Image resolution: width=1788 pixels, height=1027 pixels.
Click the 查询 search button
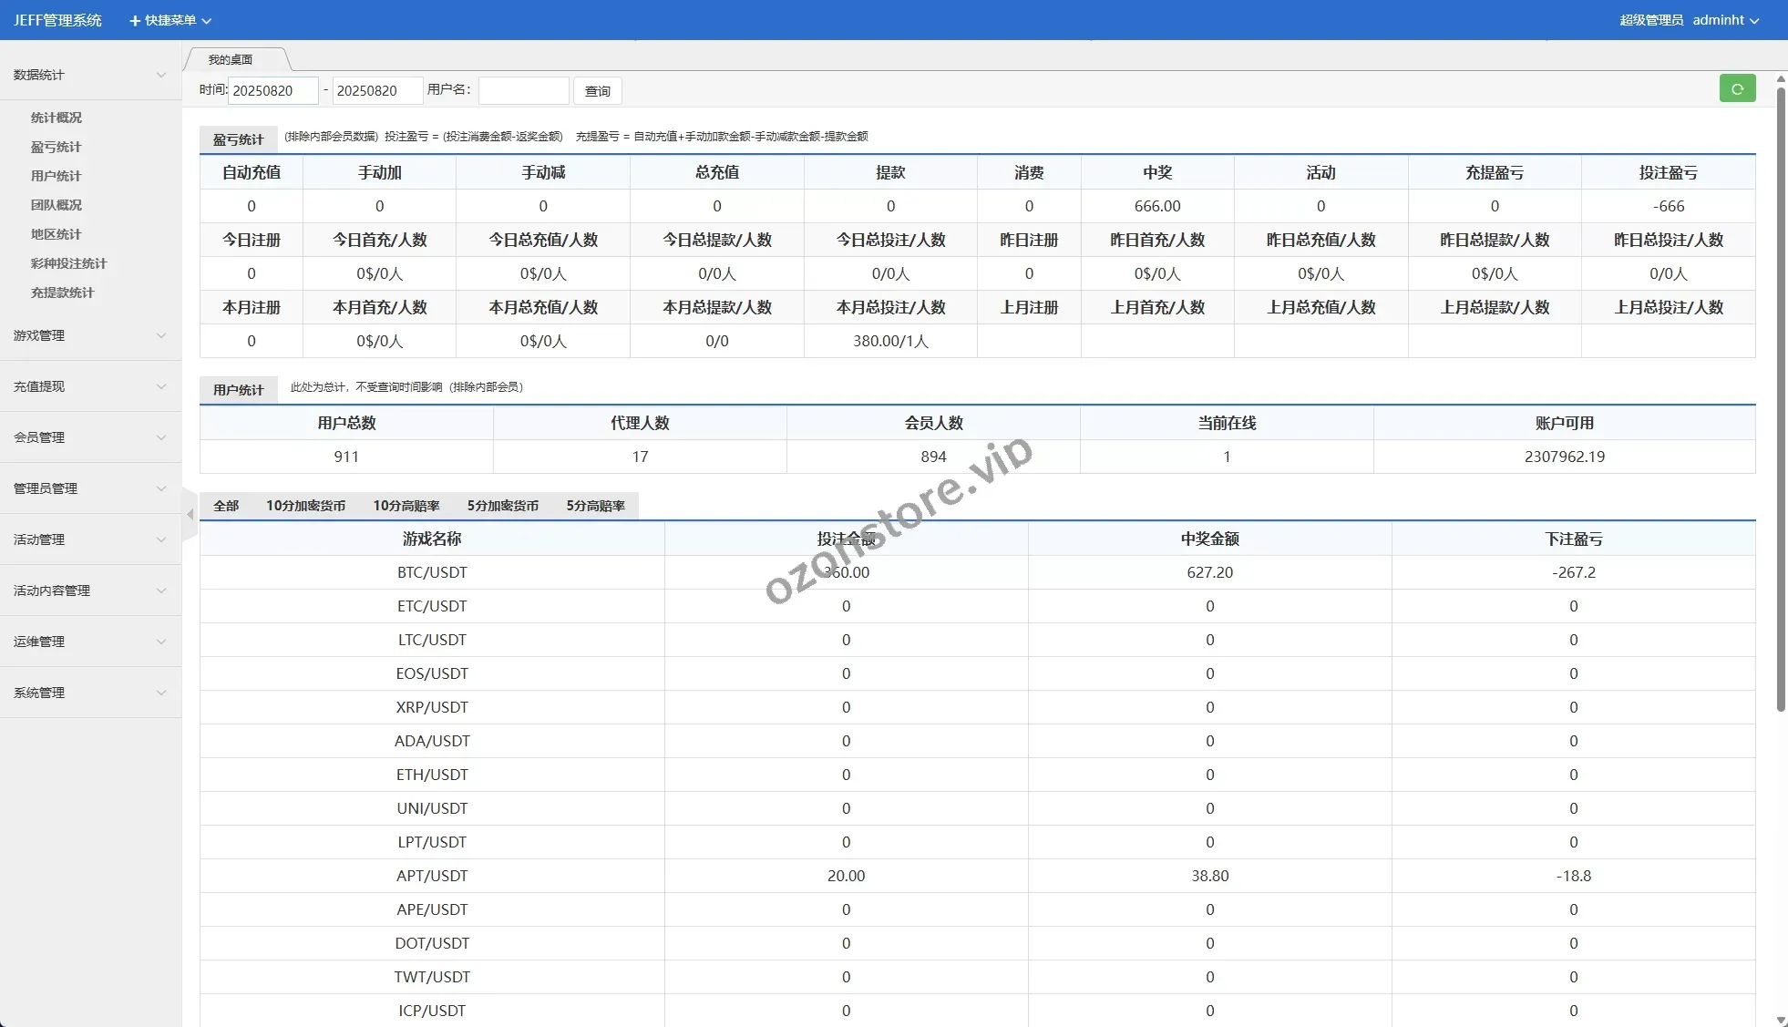[597, 91]
